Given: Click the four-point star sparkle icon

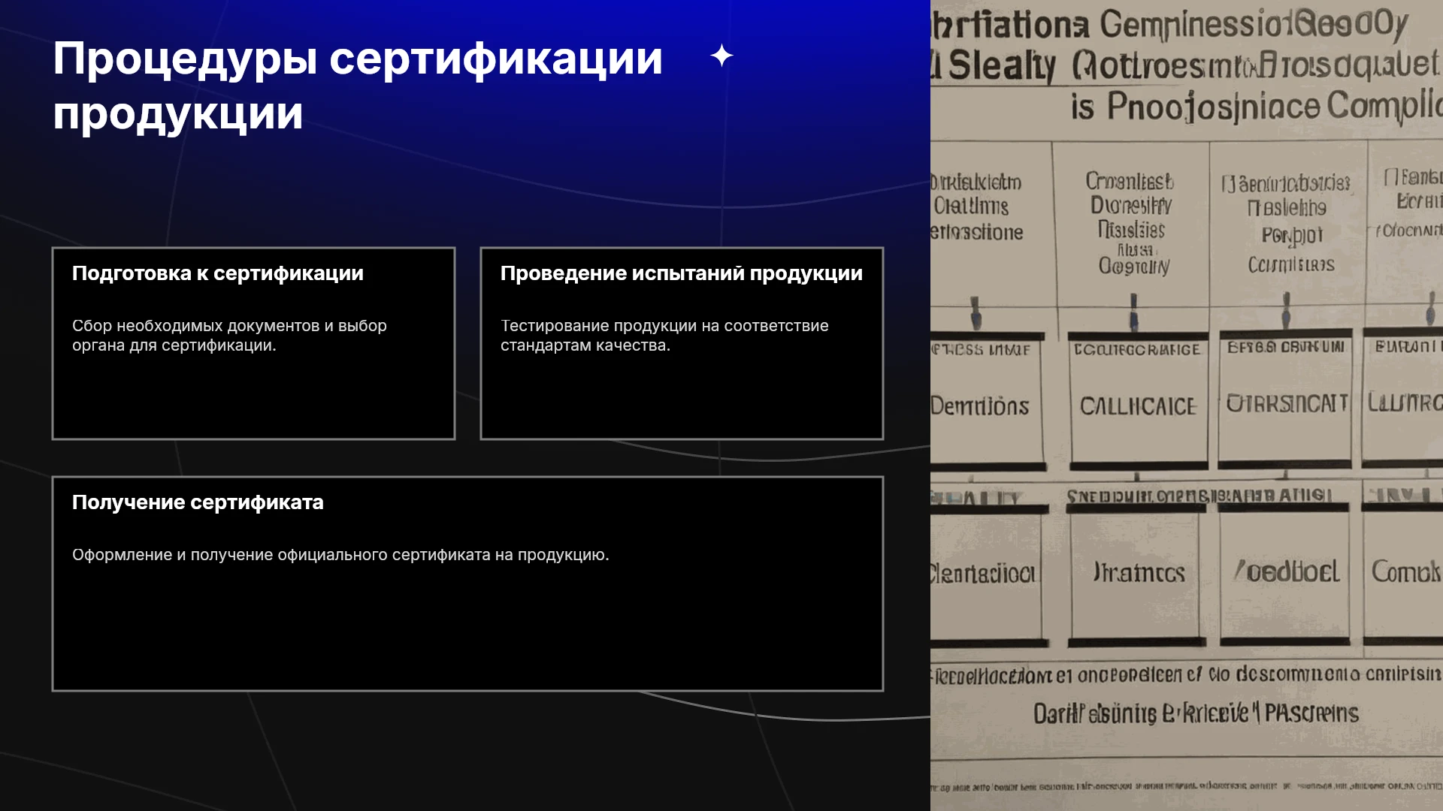Looking at the screenshot, I should point(721,56).
